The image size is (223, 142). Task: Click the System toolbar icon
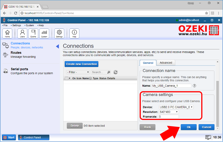(x=44, y=33)
